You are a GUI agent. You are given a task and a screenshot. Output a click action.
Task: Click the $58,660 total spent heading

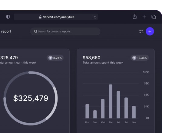pyautogui.click(x=91, y=58)
